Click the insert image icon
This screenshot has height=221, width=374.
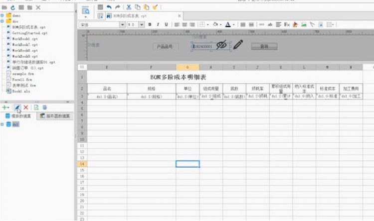(304, 24)
